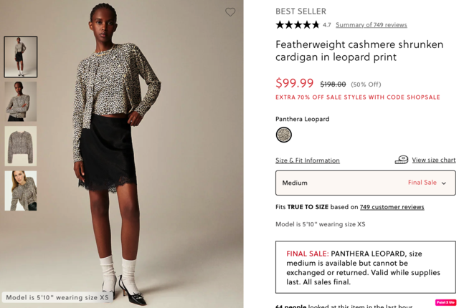Click the $99.99 sale price
Image resolution: width=459 pixels, height=308 pixels.
[295, 83]
